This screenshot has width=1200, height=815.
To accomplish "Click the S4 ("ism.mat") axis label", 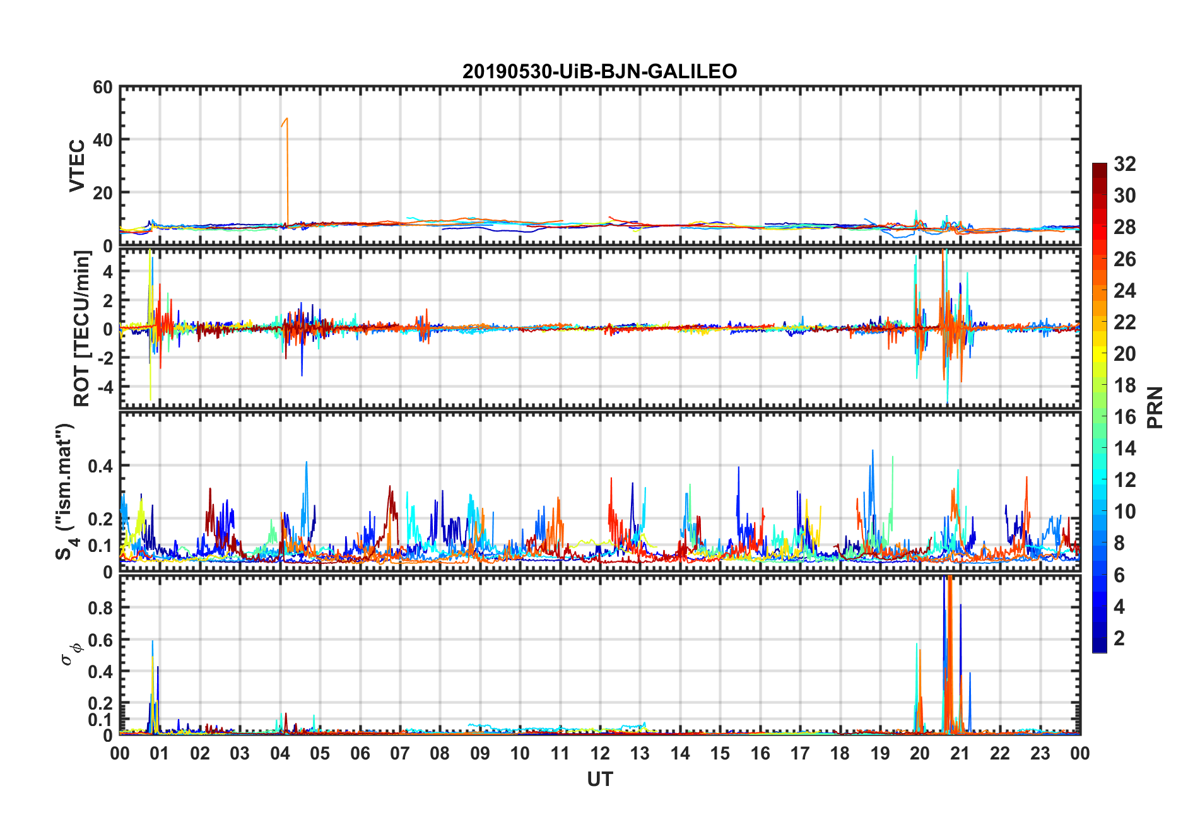I will [65, 492].
